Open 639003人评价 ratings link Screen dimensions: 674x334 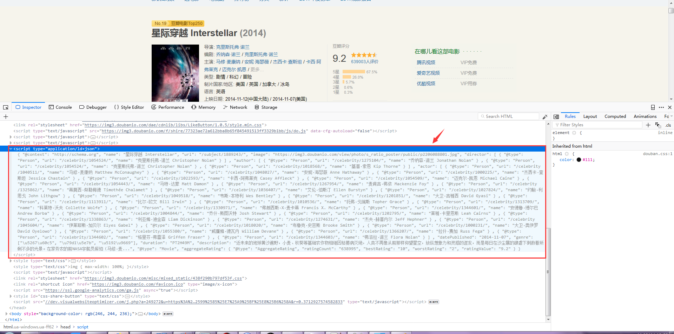tap(365, 62)
